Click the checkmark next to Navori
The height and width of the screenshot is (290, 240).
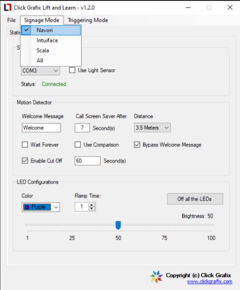click(26, 30)
